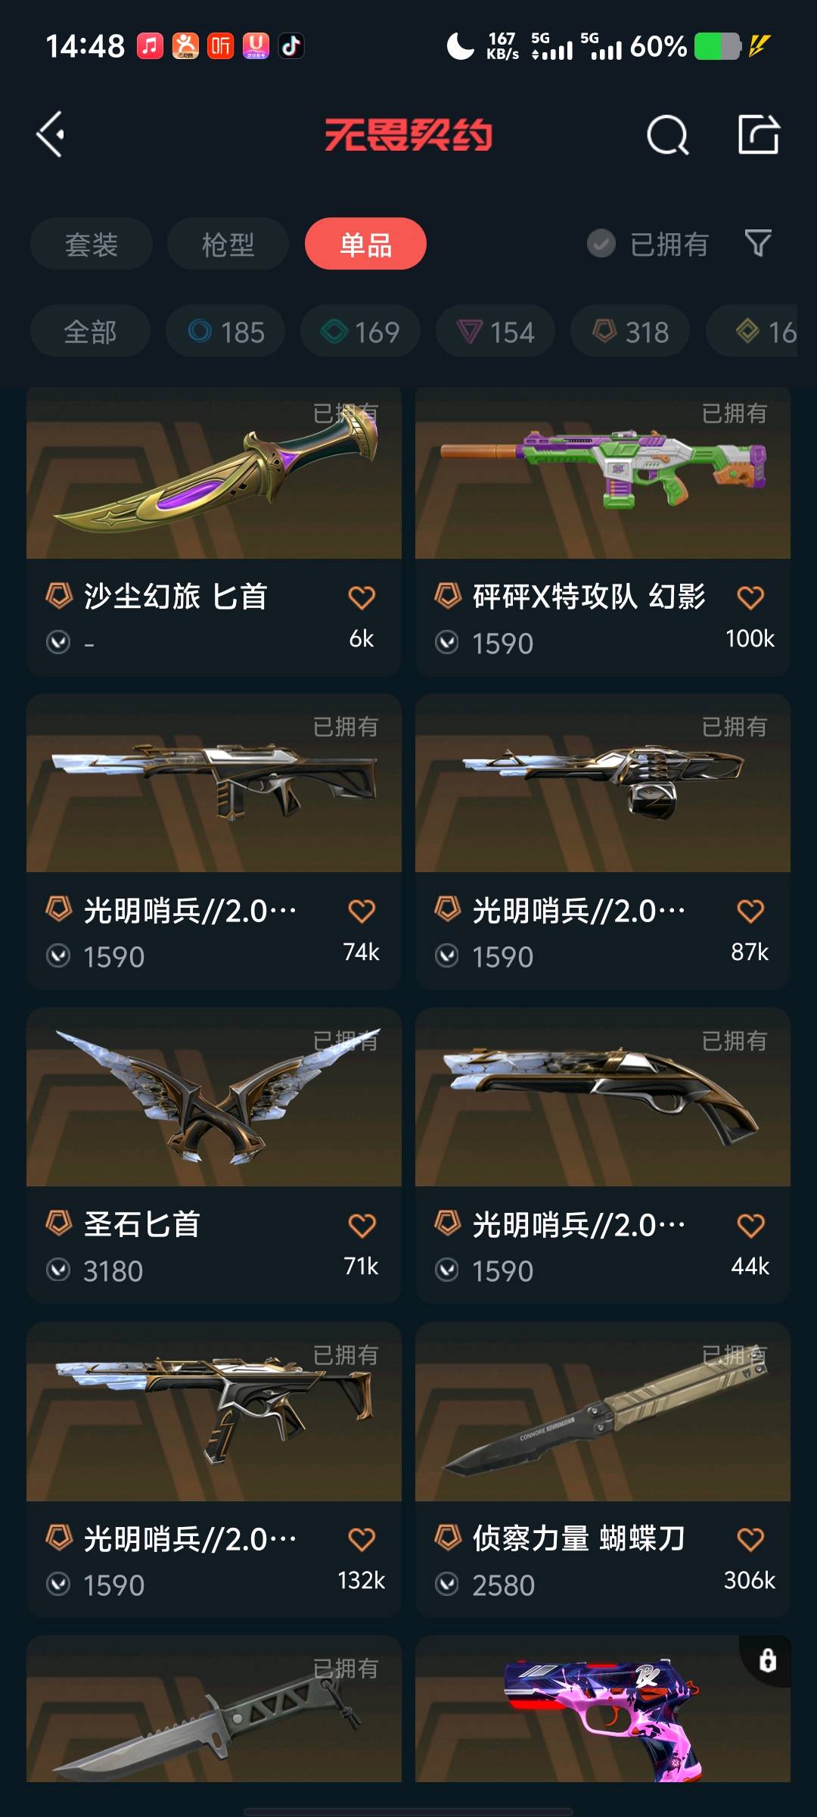The height and width of the screenshot is (1817, 817).
Task: Tap the lock icon on pistol skin
Action: point(767,1660)
